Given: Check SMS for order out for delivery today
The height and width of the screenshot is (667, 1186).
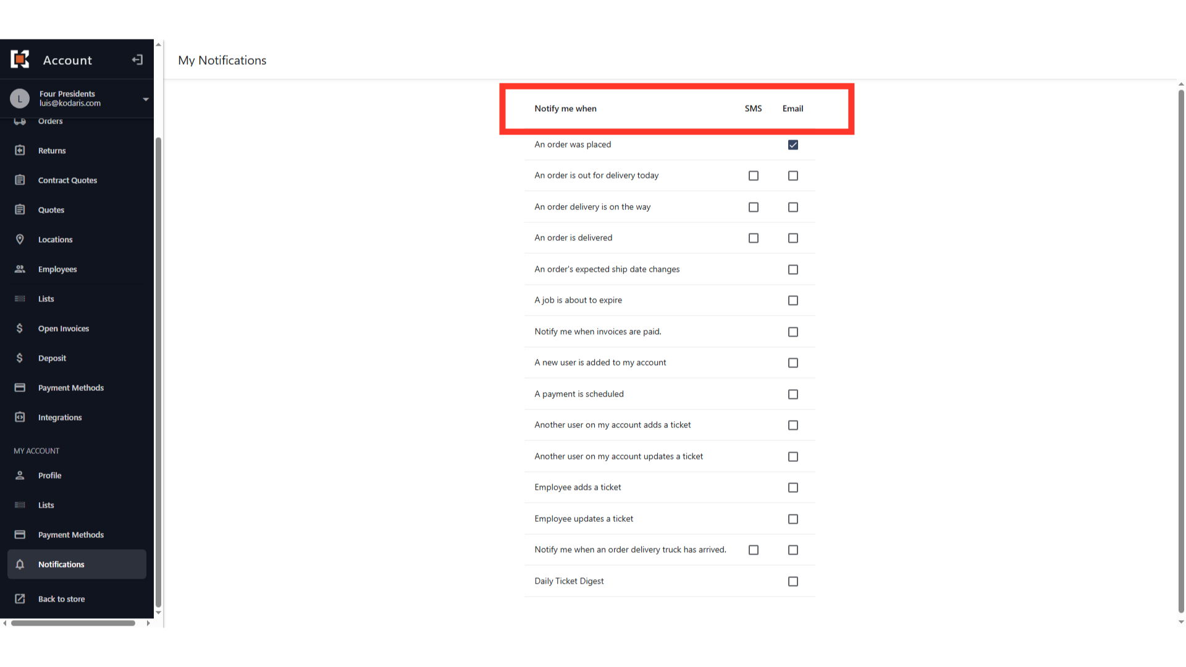Looking at the screenshot, I should click(x=754, y=176).
